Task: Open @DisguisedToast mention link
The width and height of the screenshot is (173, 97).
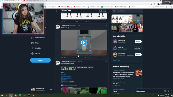Action: tap(66, 78)
